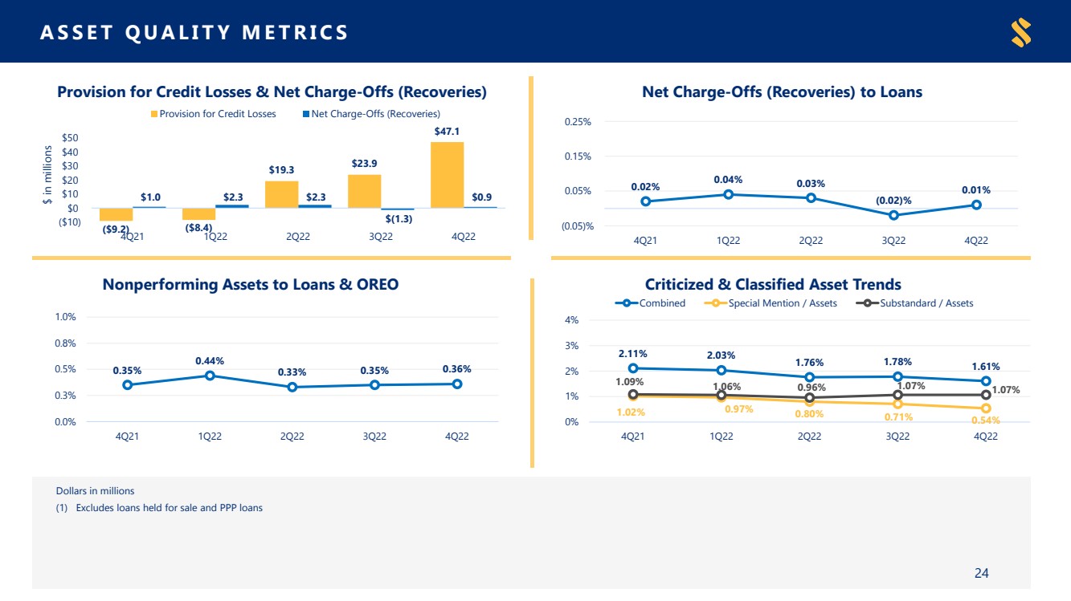Click the page number 24
Screen dimensions: 1071x601
(981, 573)
